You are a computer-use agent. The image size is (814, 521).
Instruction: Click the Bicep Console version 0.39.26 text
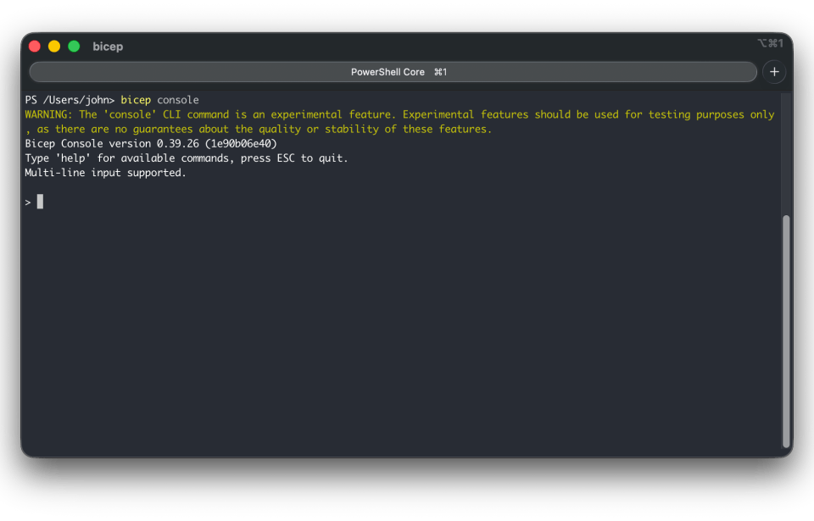pos(112,143)
